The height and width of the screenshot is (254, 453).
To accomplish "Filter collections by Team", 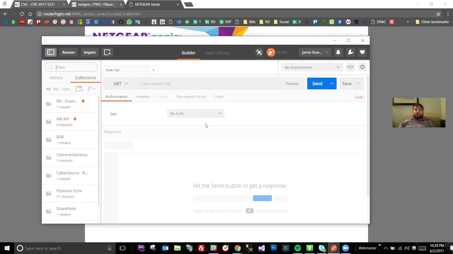I will tap(66, 89).
